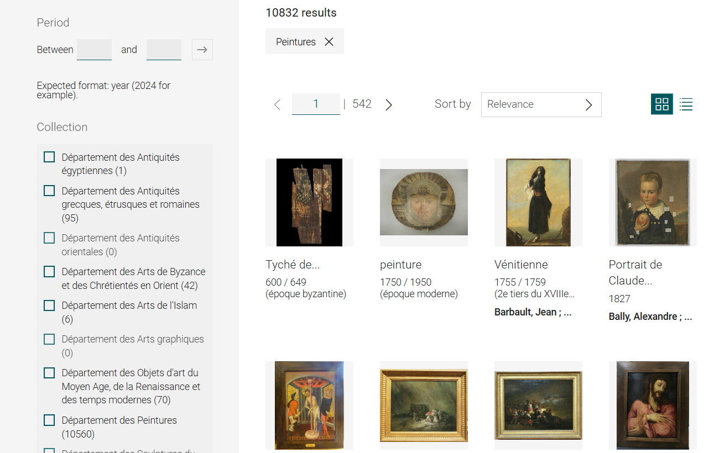
Task: Open the Tyché de... title link
Action: click(293, 265)
